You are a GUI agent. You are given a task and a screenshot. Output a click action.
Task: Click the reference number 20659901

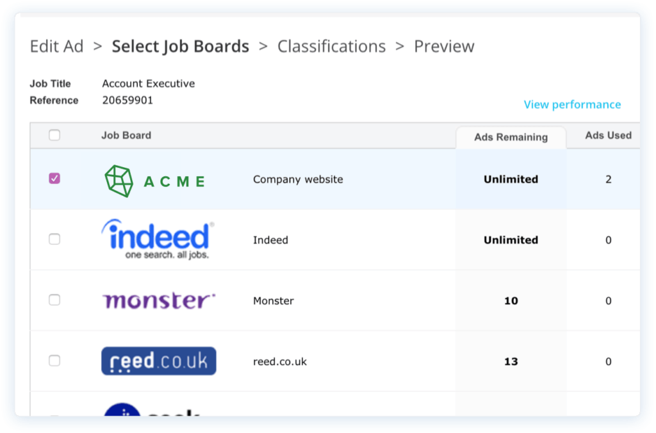click(x=126, y=100)
